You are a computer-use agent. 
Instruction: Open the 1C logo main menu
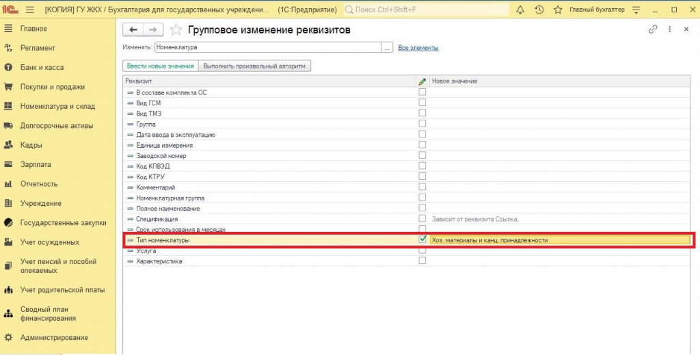point(10,10)
